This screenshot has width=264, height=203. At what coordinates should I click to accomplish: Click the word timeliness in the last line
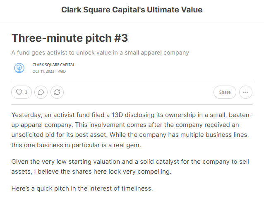pyautogui.click(x=137, y=189)
